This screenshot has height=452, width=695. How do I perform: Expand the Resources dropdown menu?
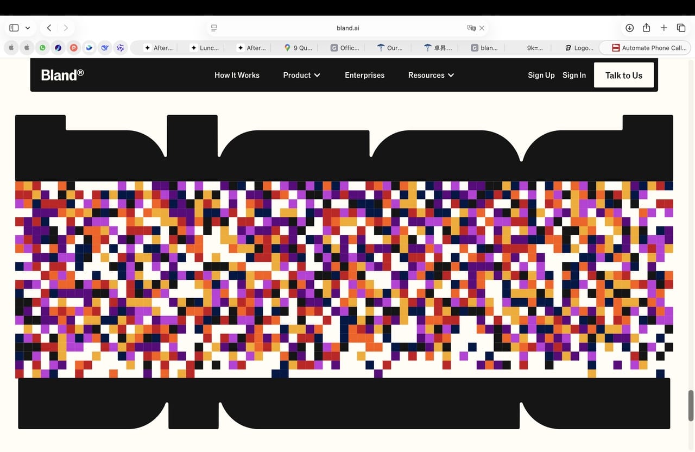(431, 75)
